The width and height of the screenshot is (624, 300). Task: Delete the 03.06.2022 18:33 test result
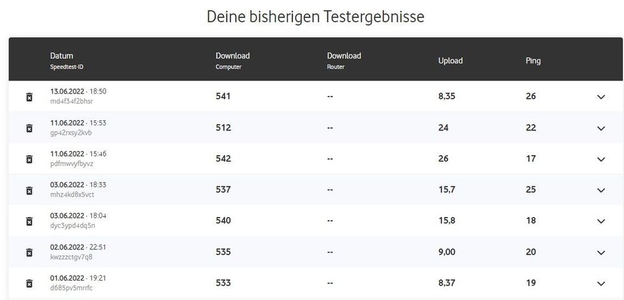coord(29,190)
